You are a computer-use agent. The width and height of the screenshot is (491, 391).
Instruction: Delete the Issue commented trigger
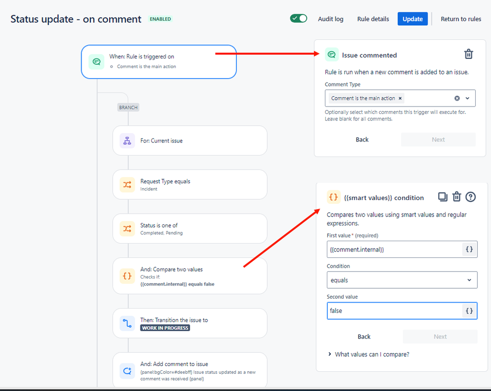(x=468, y=54)
